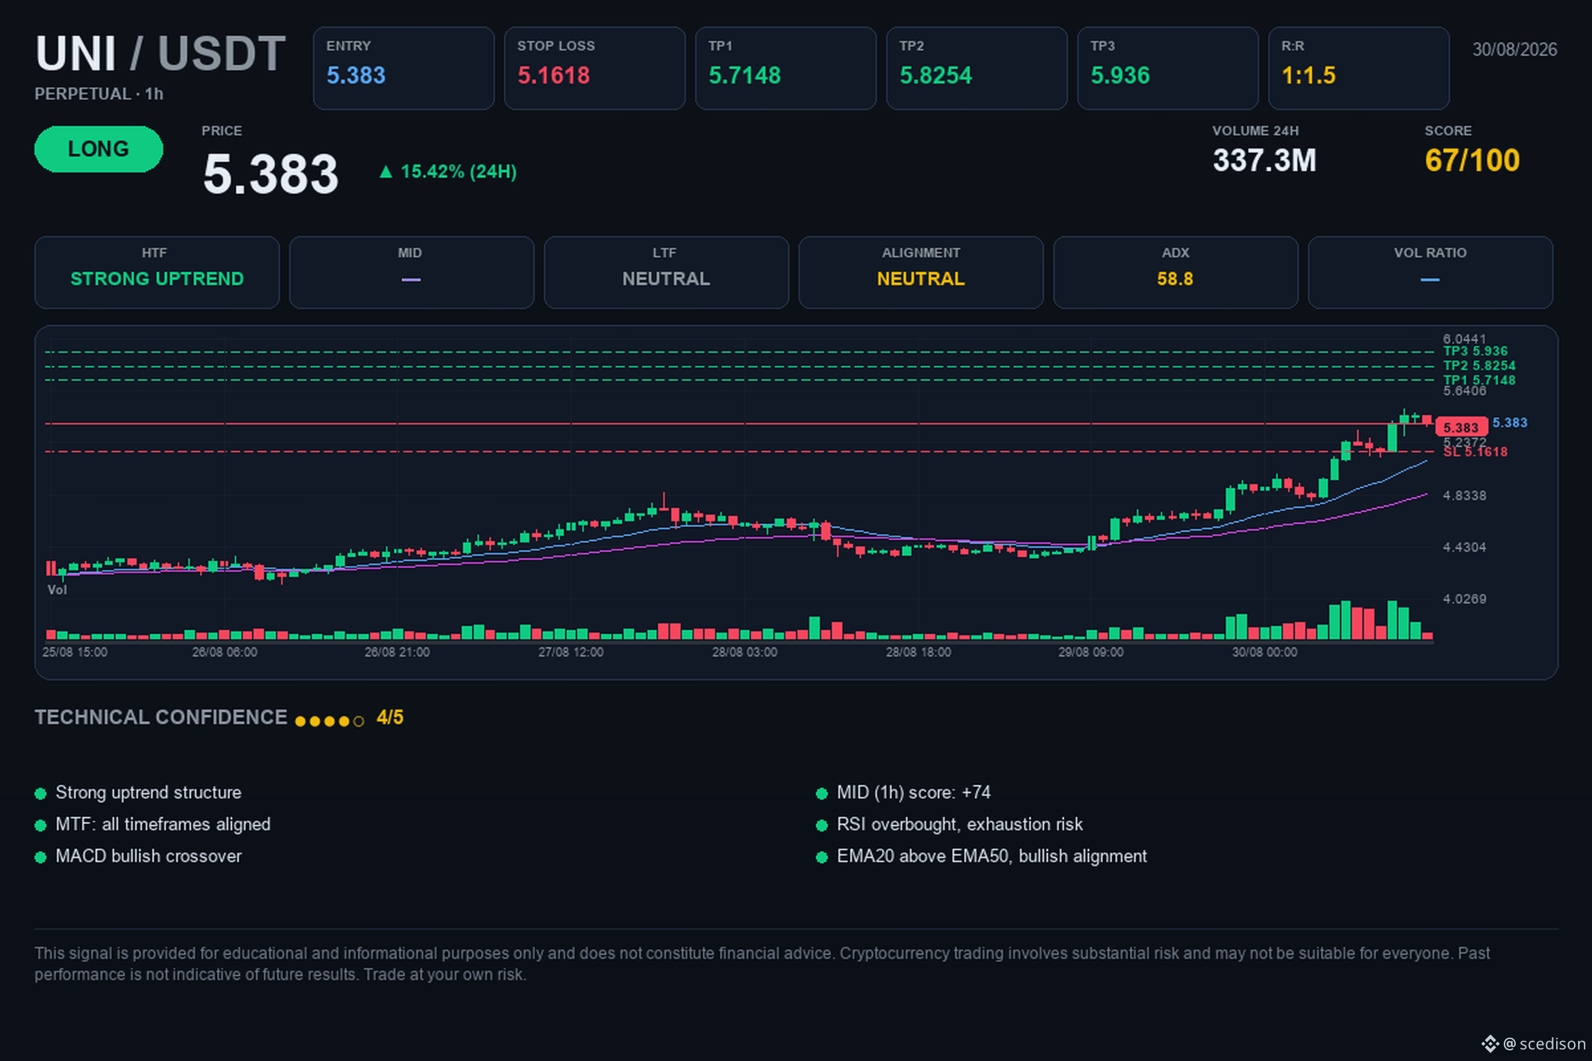Click the chart label TP2 5.8254
This screenshot has width=1592, height=1061.
[x=1479, y=366]
